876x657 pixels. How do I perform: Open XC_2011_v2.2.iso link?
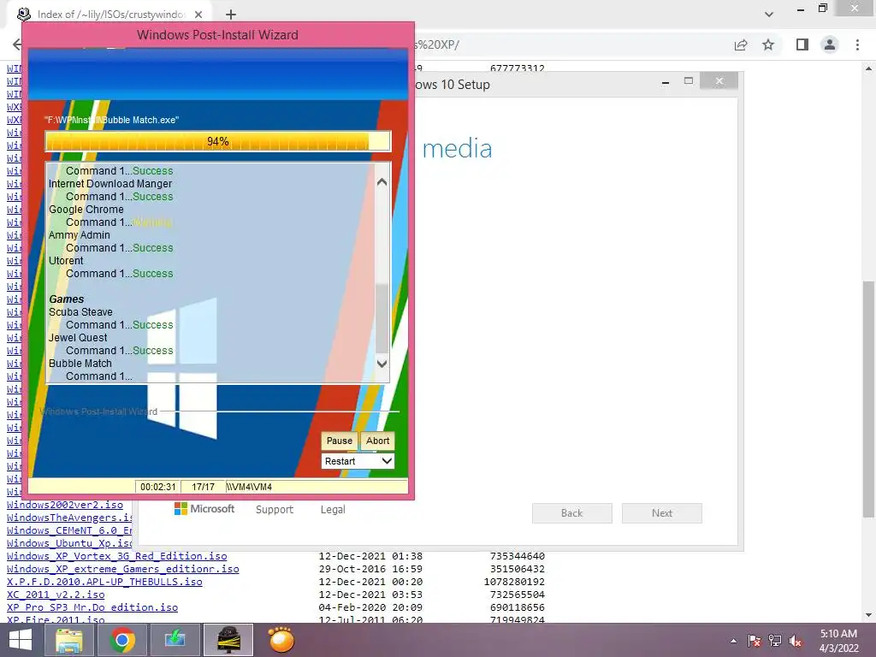click(56, 595)
